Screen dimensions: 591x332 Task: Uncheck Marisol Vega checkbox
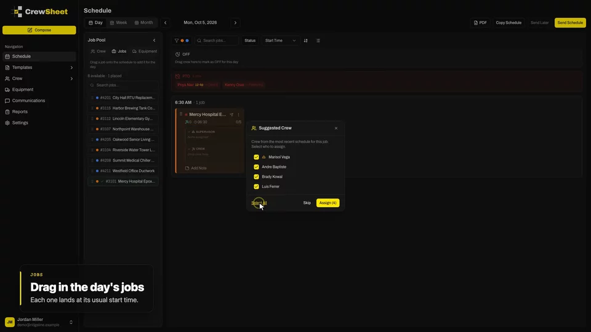(x=256, y=157)
